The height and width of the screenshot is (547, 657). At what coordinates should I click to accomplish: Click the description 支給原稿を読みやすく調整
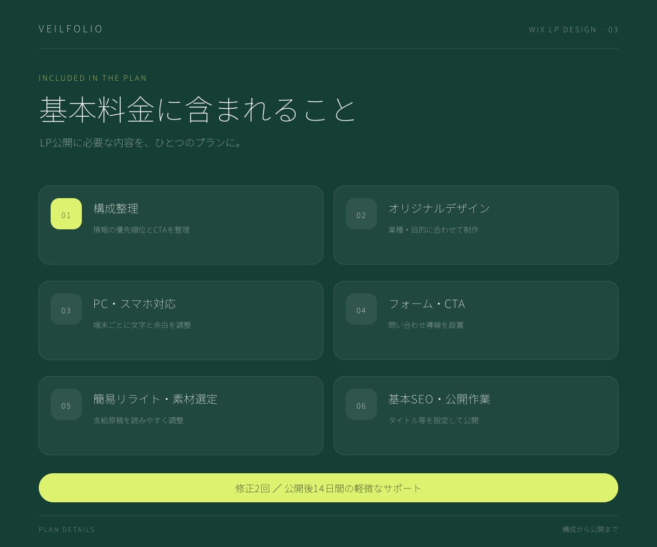[x=138, y=420]
